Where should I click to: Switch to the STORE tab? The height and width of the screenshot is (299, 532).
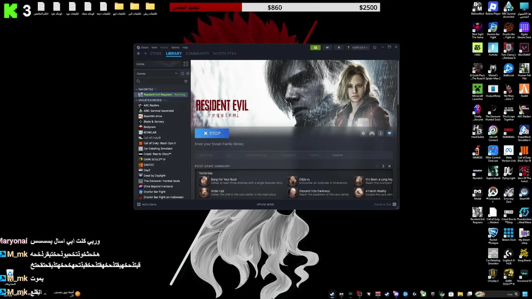pos(156,54)
